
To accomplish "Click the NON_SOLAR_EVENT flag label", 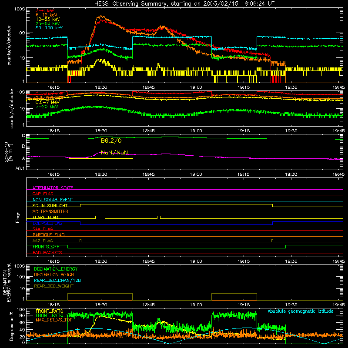I will click(53, 200).
